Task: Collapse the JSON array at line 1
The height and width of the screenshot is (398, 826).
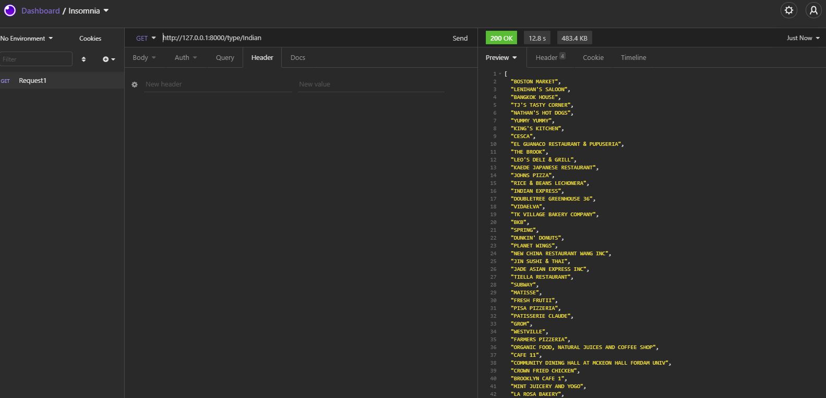Action: pos(500,74)
